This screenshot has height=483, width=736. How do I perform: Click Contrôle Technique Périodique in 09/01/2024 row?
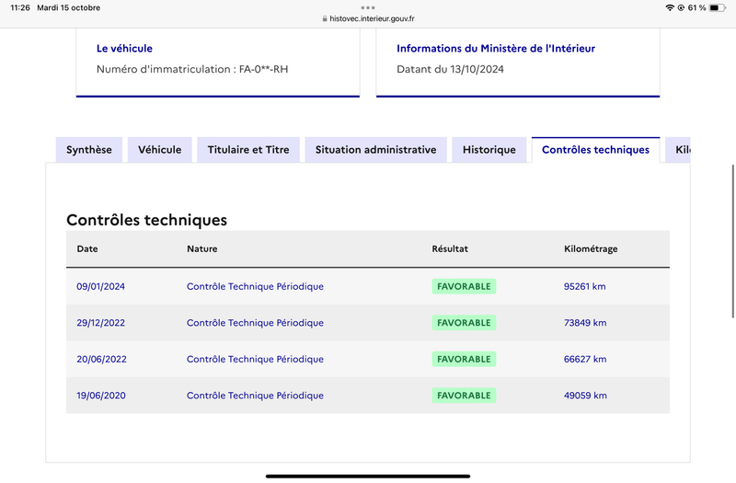[256, 286]
